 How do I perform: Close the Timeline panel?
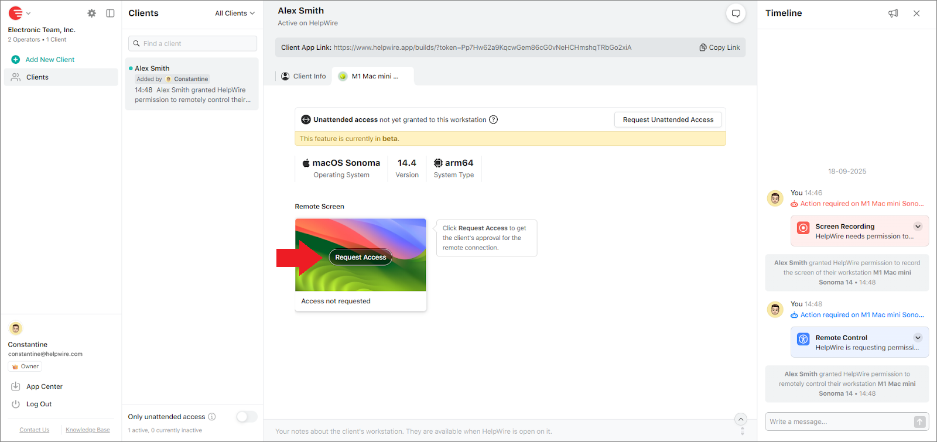pos(917,13)
